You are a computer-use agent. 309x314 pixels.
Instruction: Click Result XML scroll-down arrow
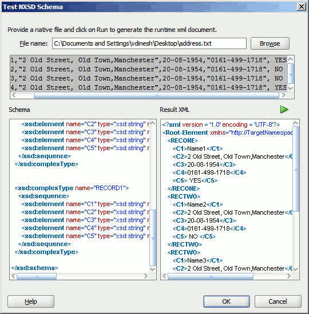point(296,269)
